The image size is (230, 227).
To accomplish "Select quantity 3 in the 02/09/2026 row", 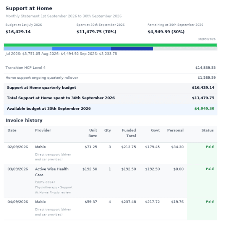I will point(110,147).
